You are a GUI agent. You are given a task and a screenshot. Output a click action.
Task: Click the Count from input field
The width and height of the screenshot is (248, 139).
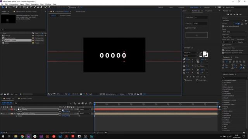click(x=201, y=17)
